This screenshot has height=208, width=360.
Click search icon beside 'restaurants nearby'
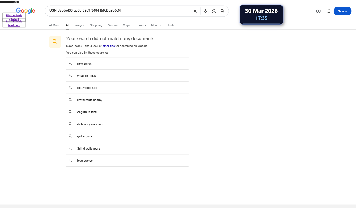pyautogui.click(x=71, y=100)
